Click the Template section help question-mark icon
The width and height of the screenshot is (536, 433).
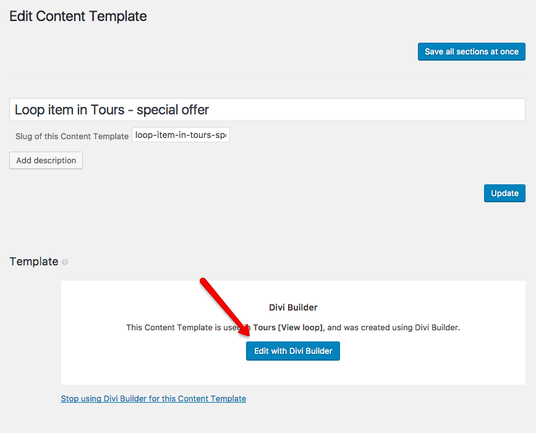(65, 262)
